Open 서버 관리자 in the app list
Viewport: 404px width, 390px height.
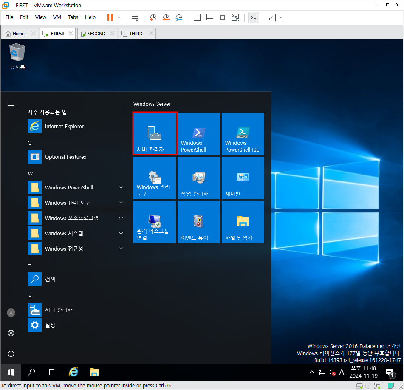point(76,310)
